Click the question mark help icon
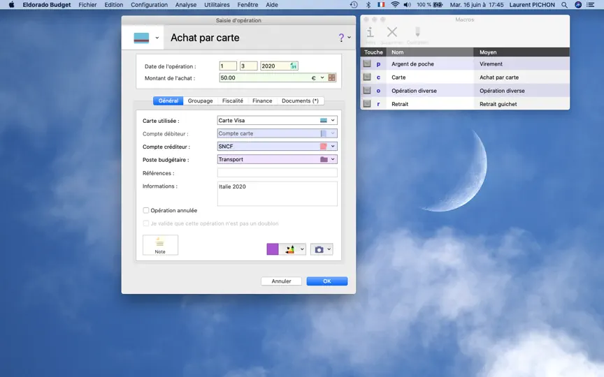604x377 pixels. [341, 37]
